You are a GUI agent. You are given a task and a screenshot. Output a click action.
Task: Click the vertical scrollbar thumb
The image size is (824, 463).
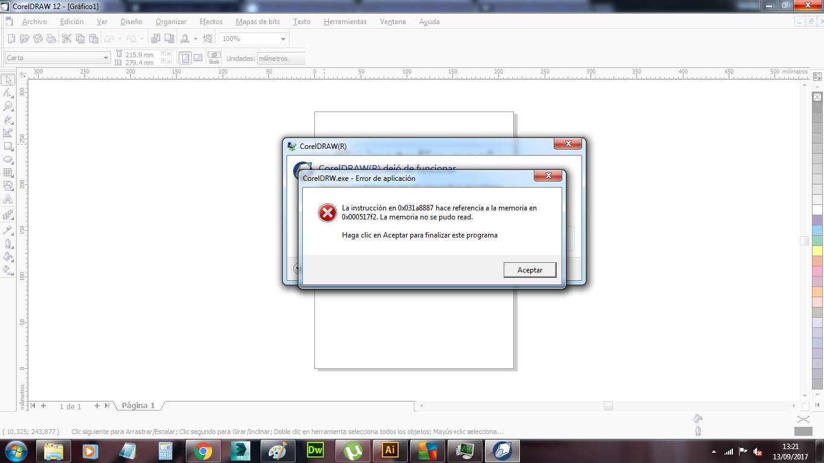pos(804,241)
